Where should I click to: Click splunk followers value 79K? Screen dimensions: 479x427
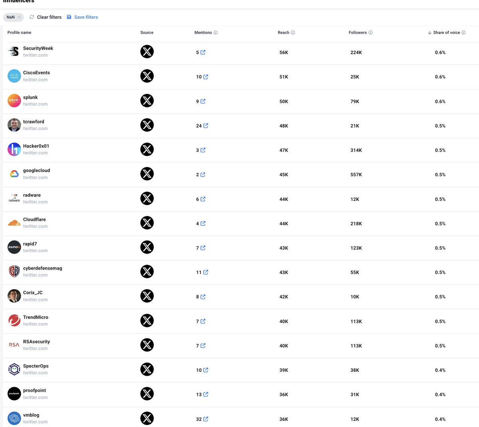(355, 101)
